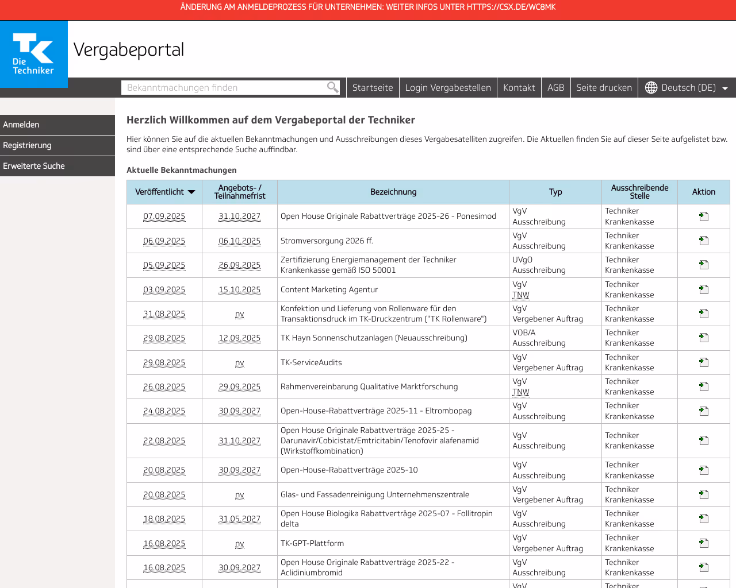The width and height of the screenshot is (736, 588).
Task: Click 'Rahmenvereinbarung Qualitative Marktforschung' title
Action: 369,387
